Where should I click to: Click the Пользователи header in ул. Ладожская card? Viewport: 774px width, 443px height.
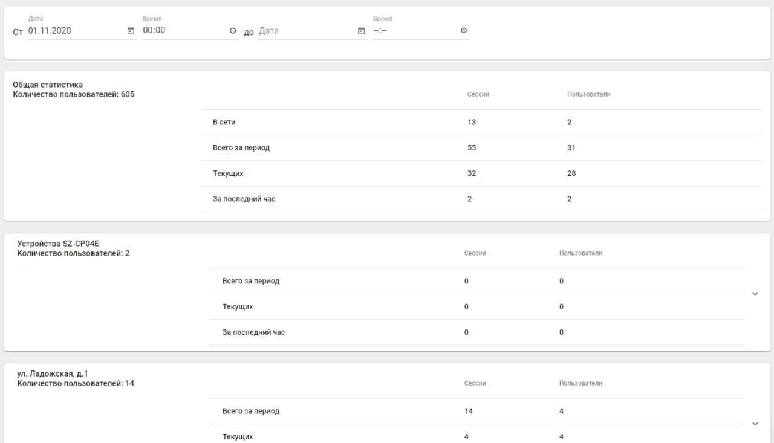pyautogui.click(x=580, y=383)
